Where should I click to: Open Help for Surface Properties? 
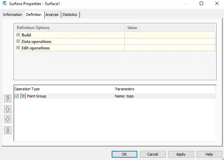coord(209,154)
